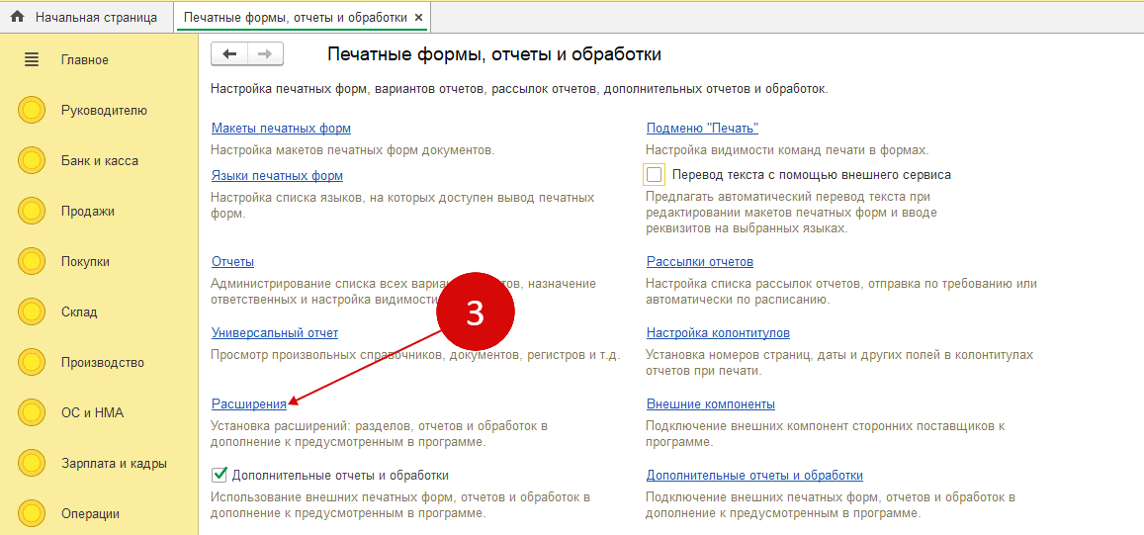Uncheck Дополнительные отчеты и обработки checkbox

tap(219, 475)
